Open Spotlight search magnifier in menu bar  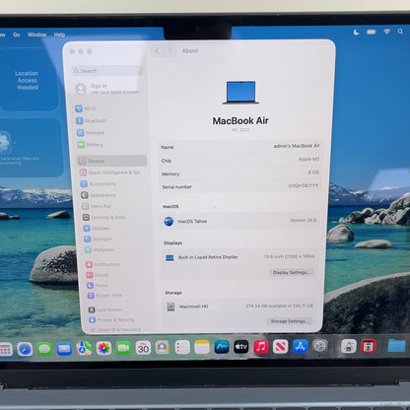[400, 32]
